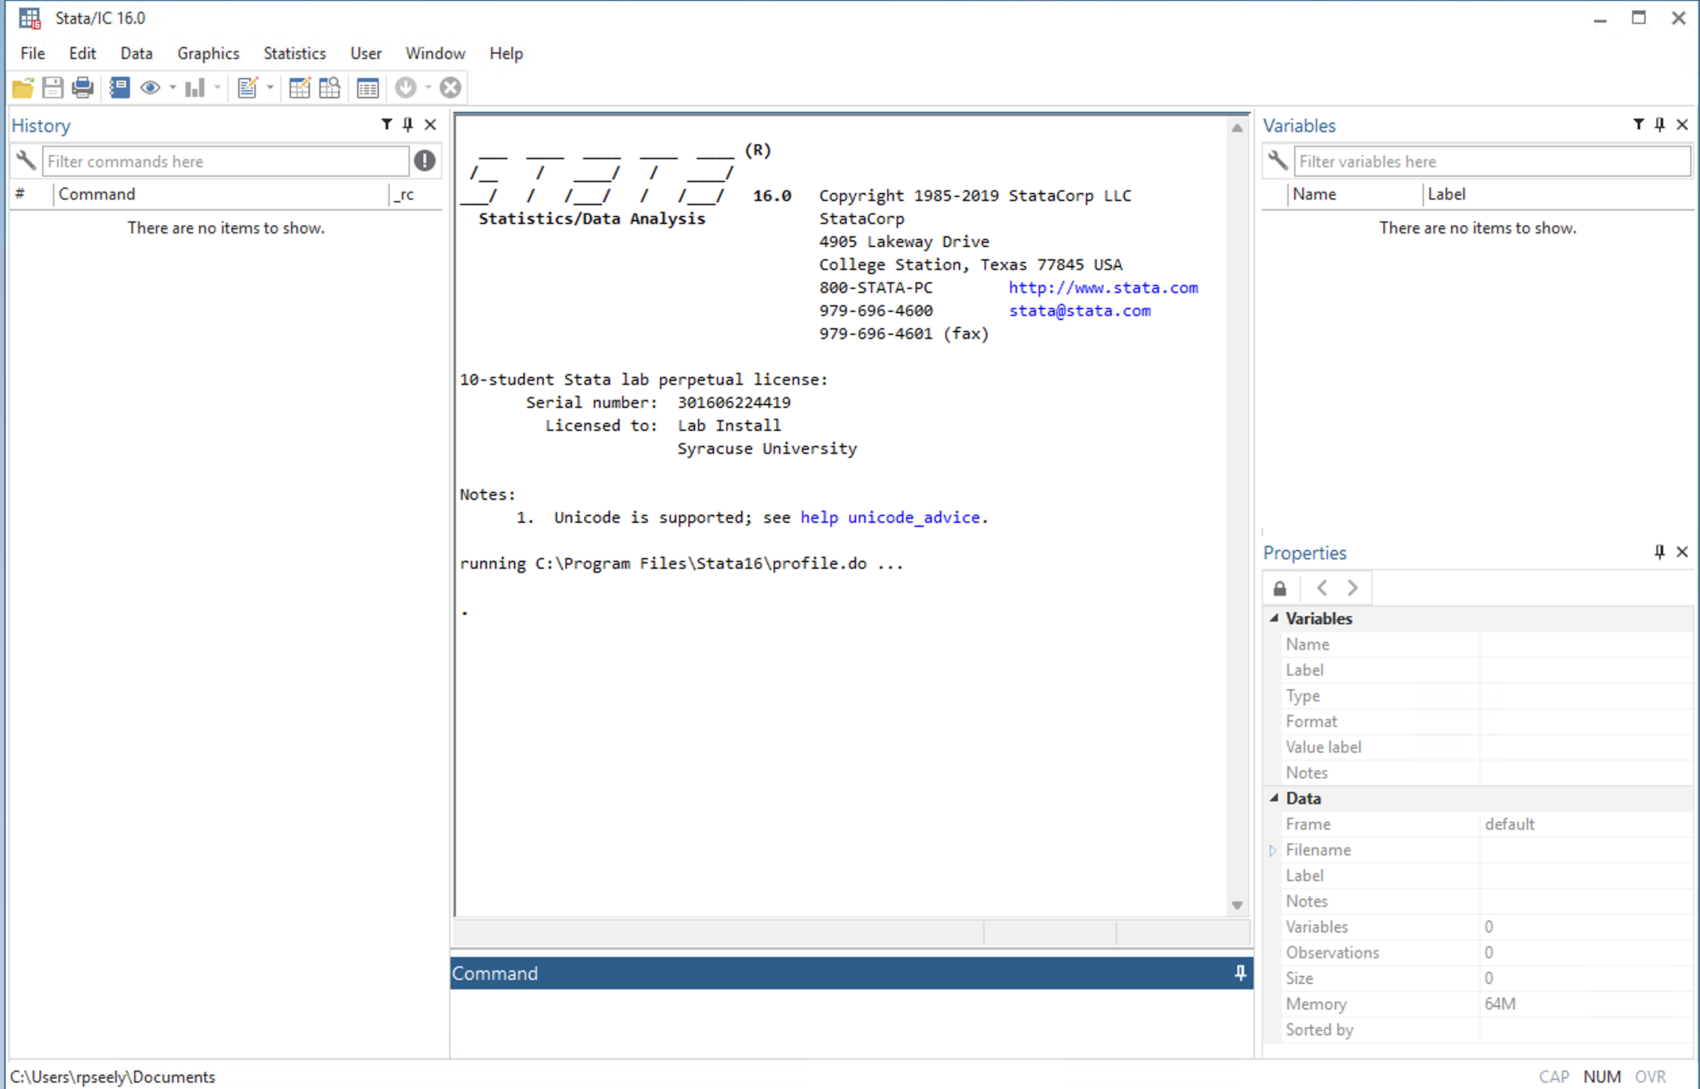Toggle the History errors exclamation icon
Screen dimensions: 1700x1089
point(425,160)
